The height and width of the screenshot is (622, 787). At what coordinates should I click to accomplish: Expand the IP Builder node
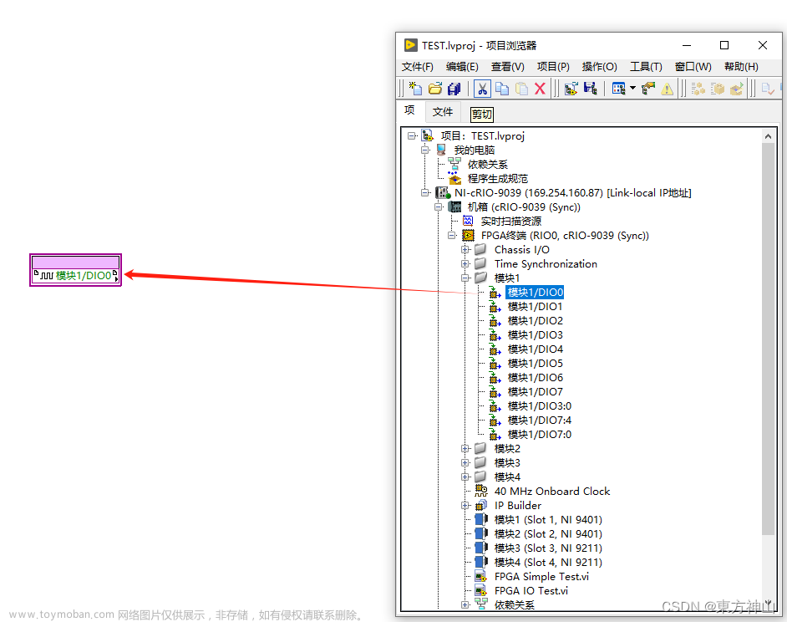pos(465,505)
